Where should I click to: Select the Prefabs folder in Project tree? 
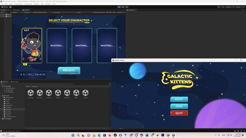pos(8,107)
